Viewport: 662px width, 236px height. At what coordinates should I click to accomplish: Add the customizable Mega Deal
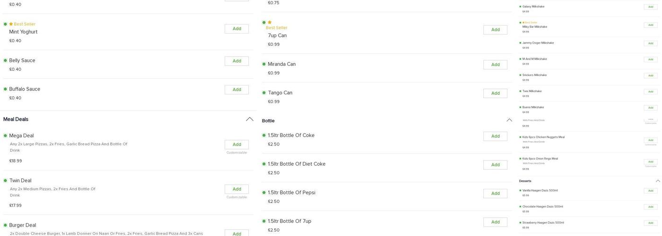(236, 144)
